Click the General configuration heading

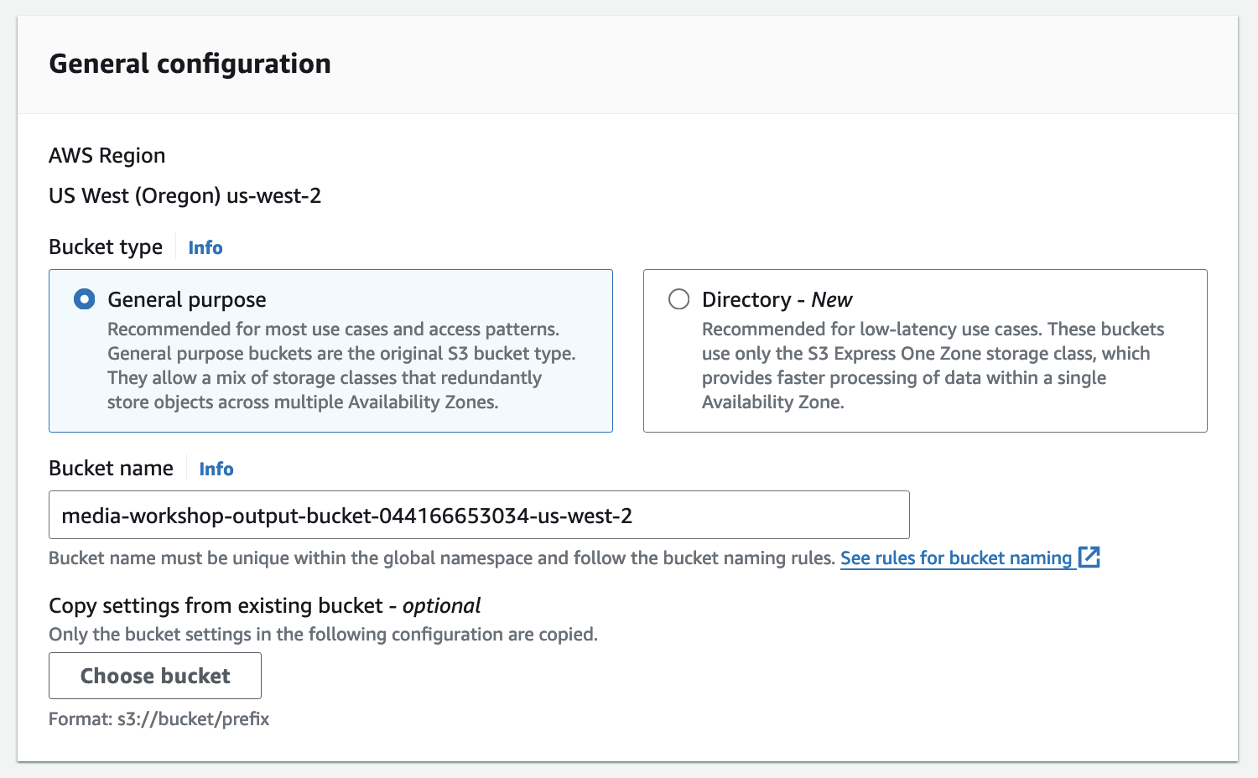190,64
